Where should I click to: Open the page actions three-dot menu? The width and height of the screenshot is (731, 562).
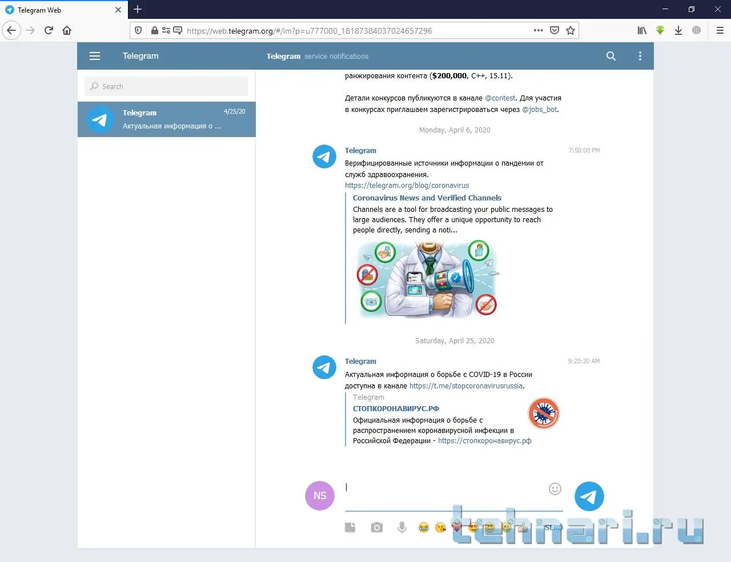tap(539, 30)
